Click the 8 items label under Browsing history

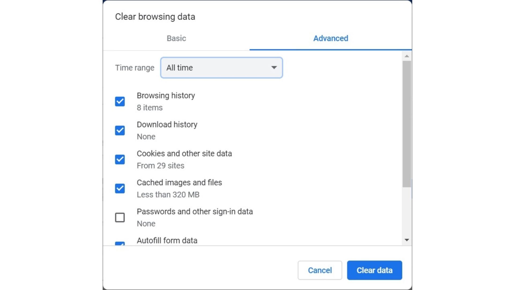pos(149,107)
